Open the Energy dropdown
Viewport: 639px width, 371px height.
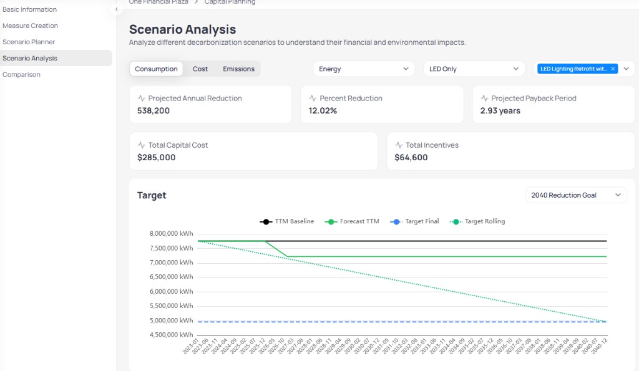[364, 69]
